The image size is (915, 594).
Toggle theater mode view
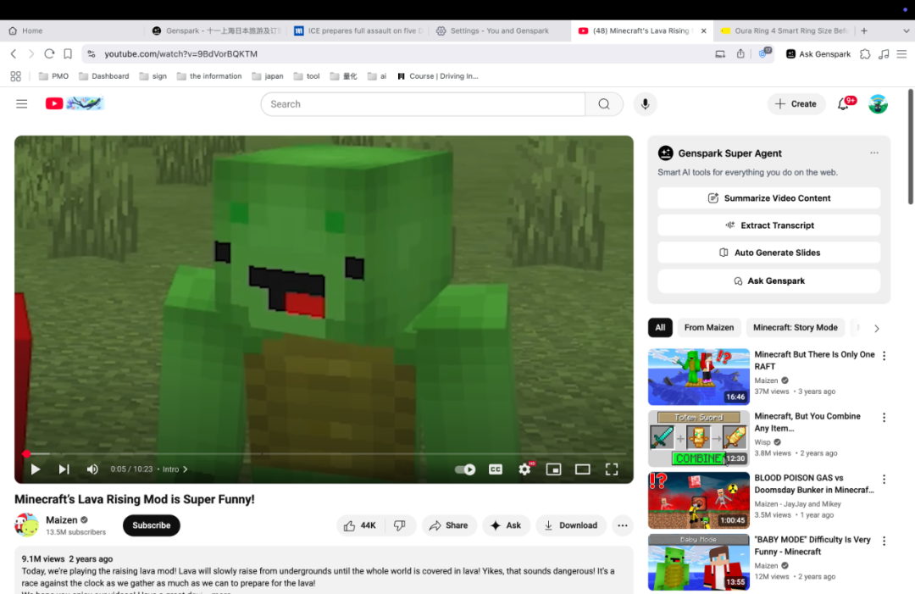click(x=582, y=469)
